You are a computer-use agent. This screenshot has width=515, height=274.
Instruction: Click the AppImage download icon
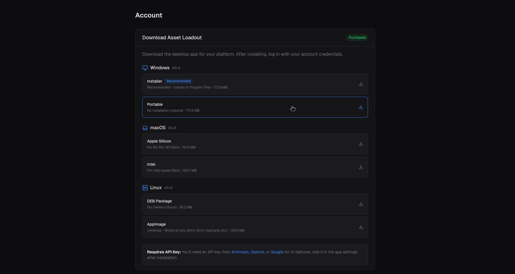pos(361,227)
